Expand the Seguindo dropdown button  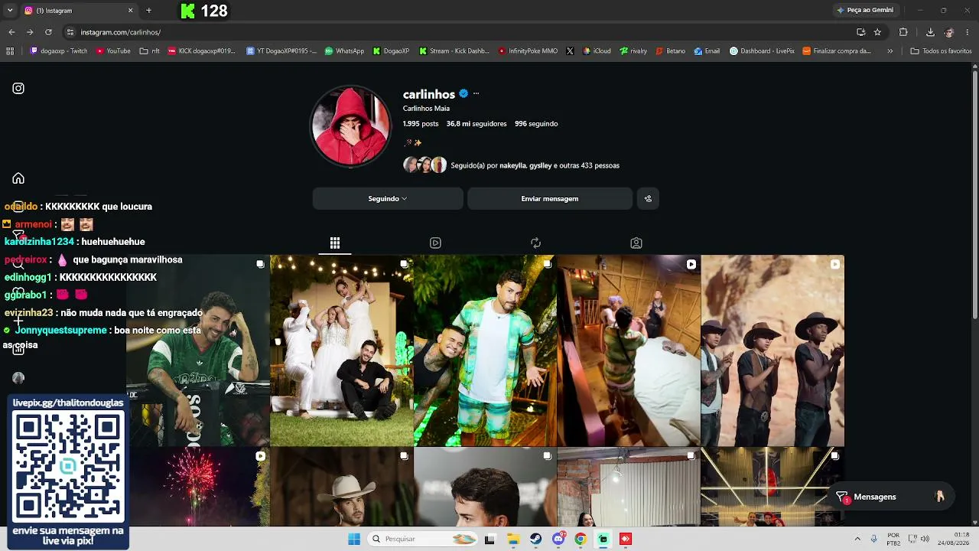pyautogui.click(x=388, y=198)
